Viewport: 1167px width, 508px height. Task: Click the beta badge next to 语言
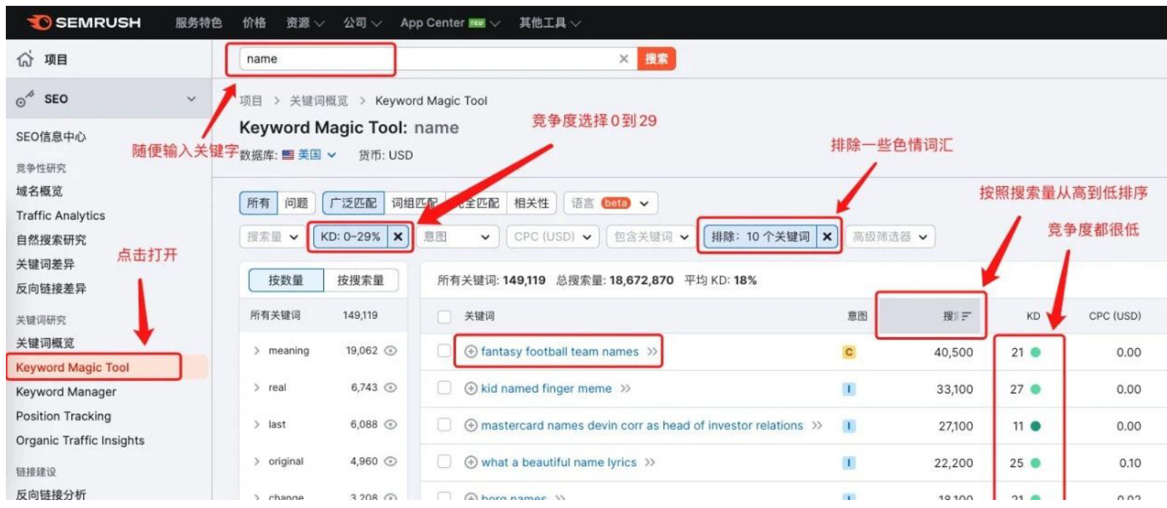(x=615, y=203)
